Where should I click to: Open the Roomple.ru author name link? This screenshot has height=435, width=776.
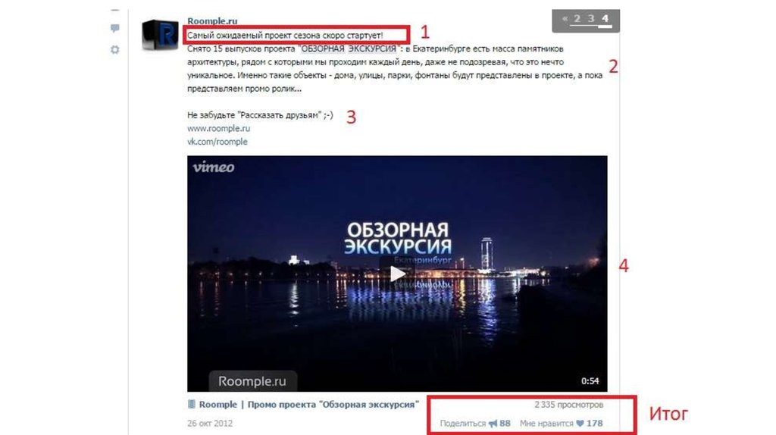click(212, 20)
